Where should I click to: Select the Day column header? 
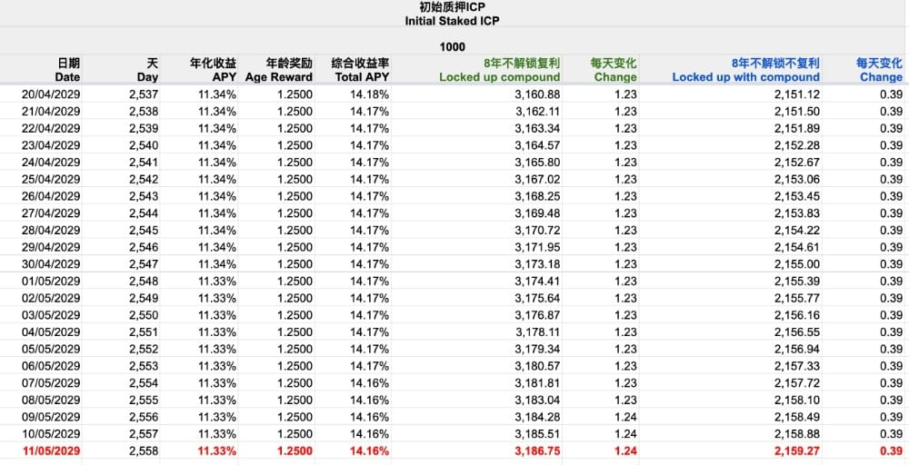148,70
